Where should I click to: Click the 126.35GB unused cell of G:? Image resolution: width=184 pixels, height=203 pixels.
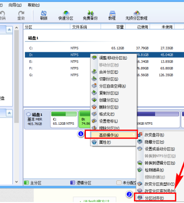coord(166,75)
